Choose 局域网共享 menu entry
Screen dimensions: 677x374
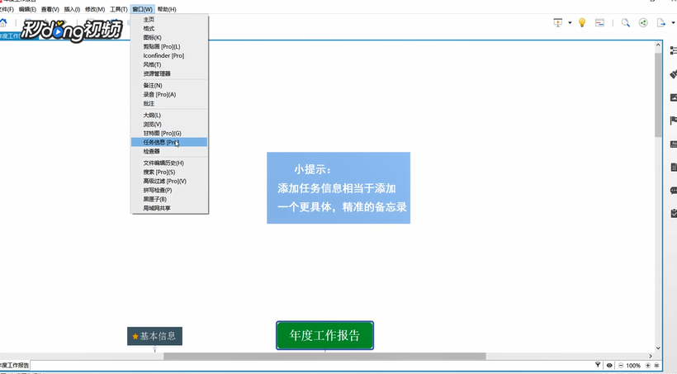(x=169, y=209)
